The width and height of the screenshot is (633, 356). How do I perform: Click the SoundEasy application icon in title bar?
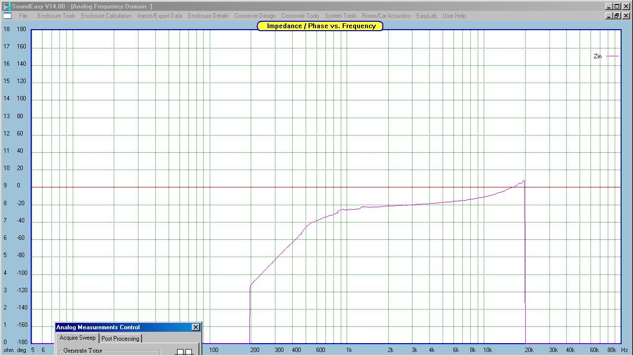pyautogui.click(x=6, y=6)
